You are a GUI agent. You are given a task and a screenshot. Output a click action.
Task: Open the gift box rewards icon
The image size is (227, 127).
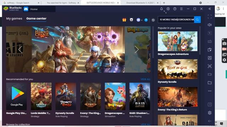[x=124, y=20]
